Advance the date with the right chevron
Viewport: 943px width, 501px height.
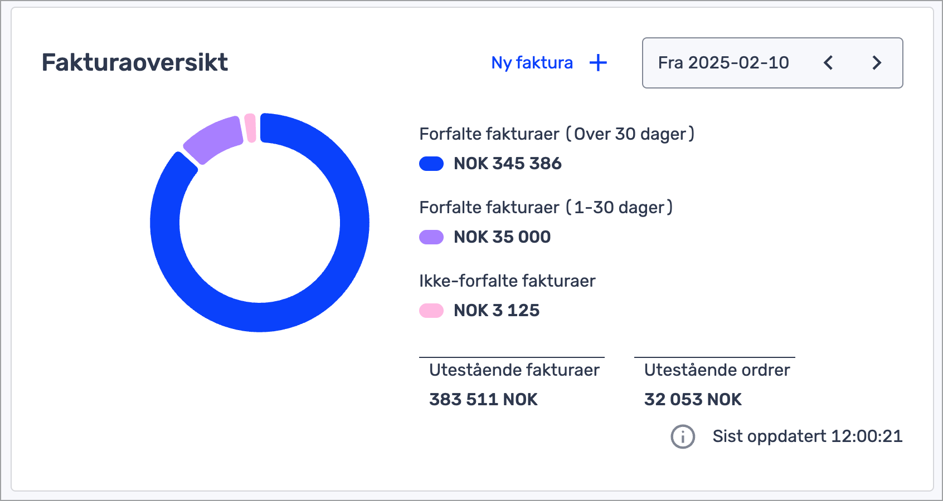click(877, 63)
